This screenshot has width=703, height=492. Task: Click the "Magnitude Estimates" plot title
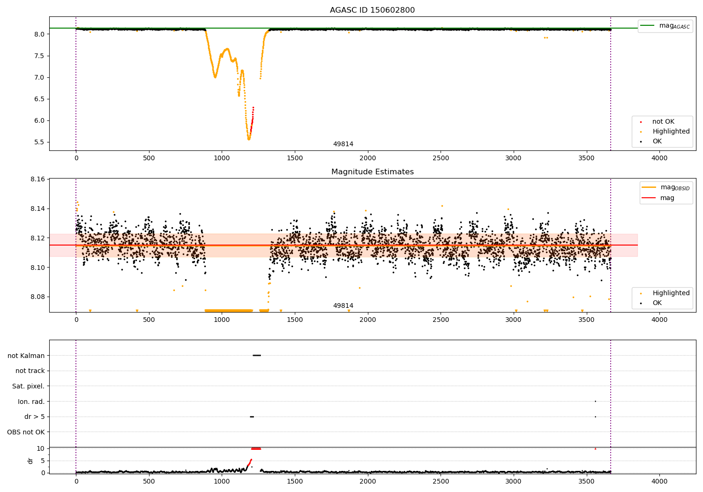(372, 171)
